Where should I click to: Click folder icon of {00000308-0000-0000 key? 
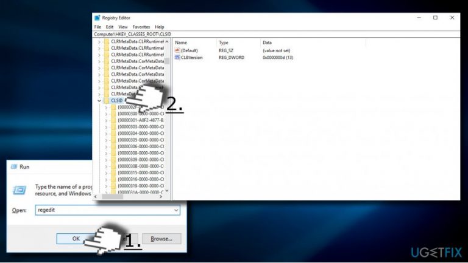click(x=113, y=153)
